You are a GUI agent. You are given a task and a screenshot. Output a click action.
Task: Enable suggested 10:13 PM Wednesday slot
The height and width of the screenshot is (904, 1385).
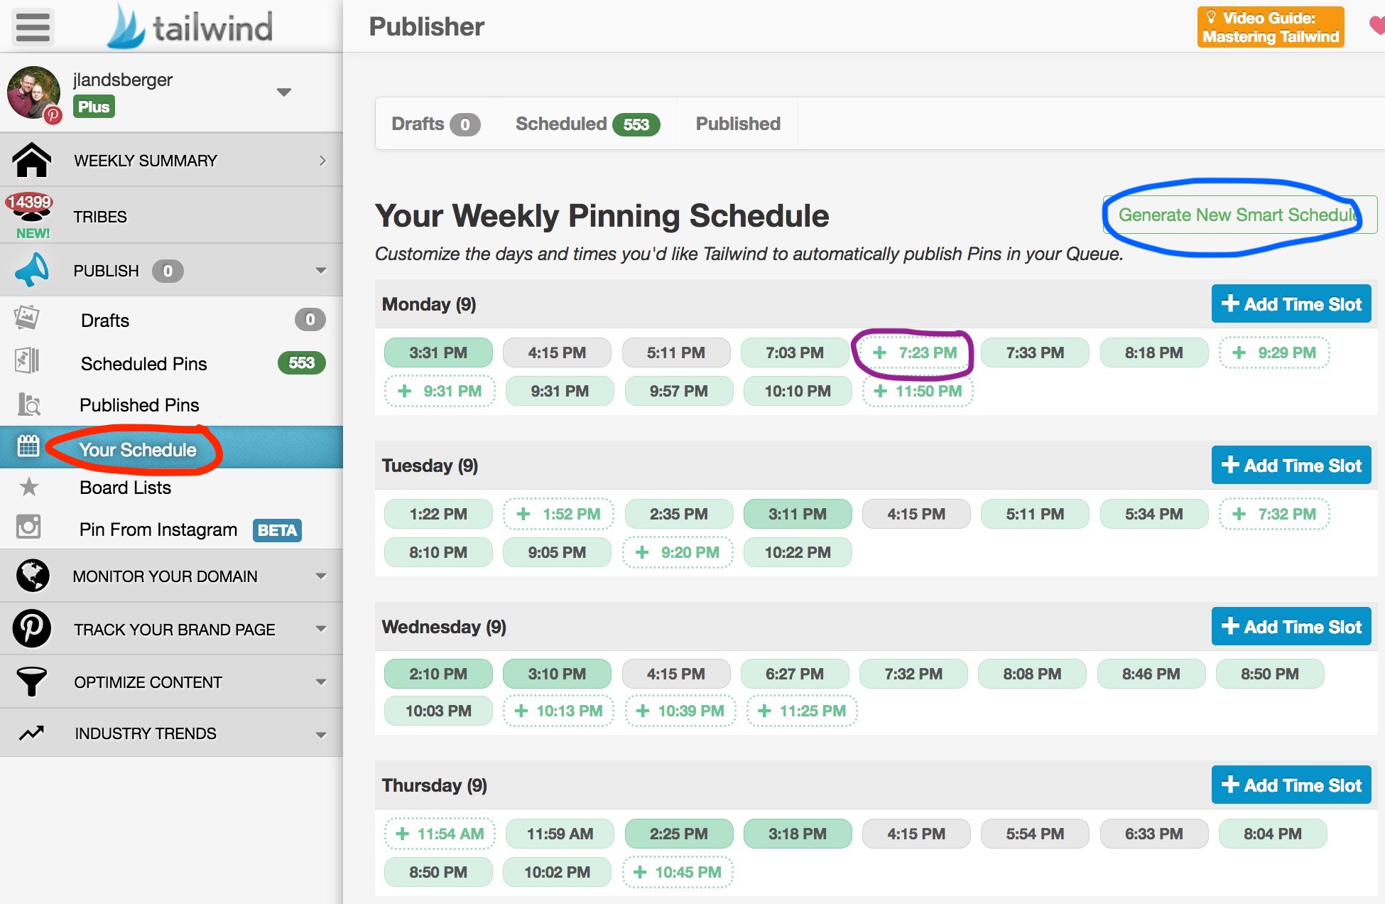558,711
